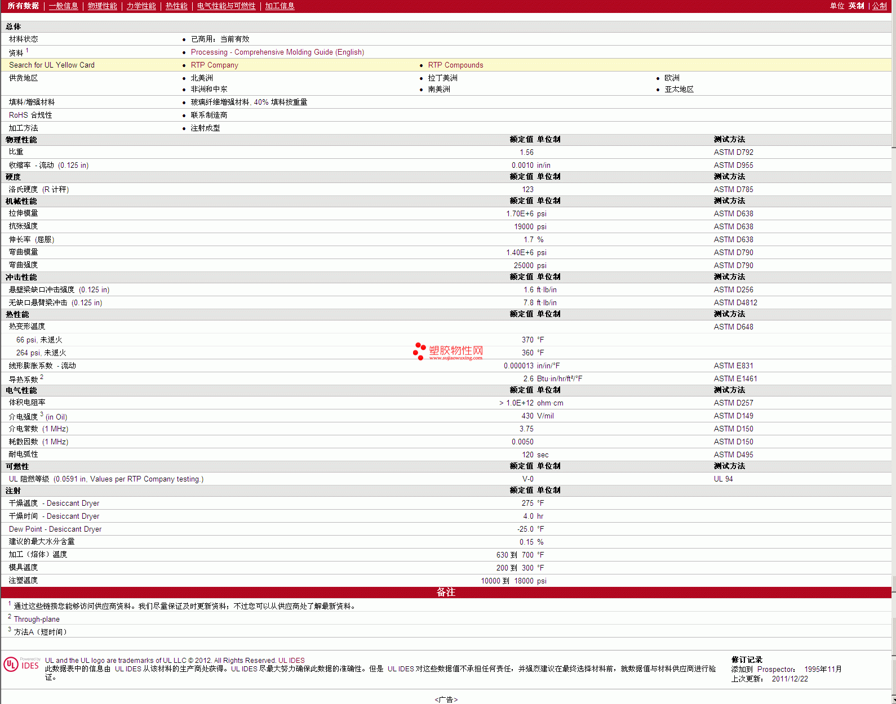Click the RTP Company yellow card link
Viewport: 896px width, 704px height.
[x=214, y=65]
